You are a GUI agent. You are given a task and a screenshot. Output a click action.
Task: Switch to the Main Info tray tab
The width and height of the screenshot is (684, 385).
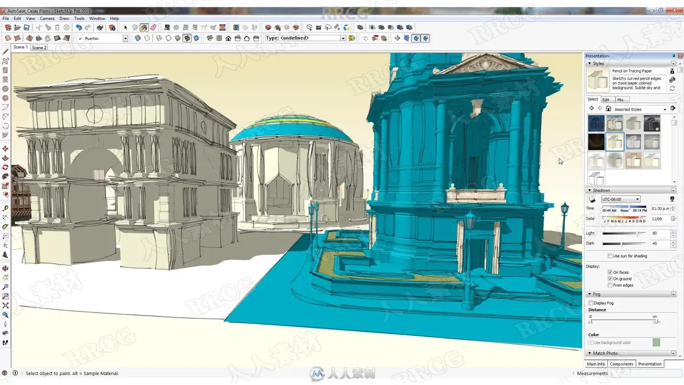[596, 364]
